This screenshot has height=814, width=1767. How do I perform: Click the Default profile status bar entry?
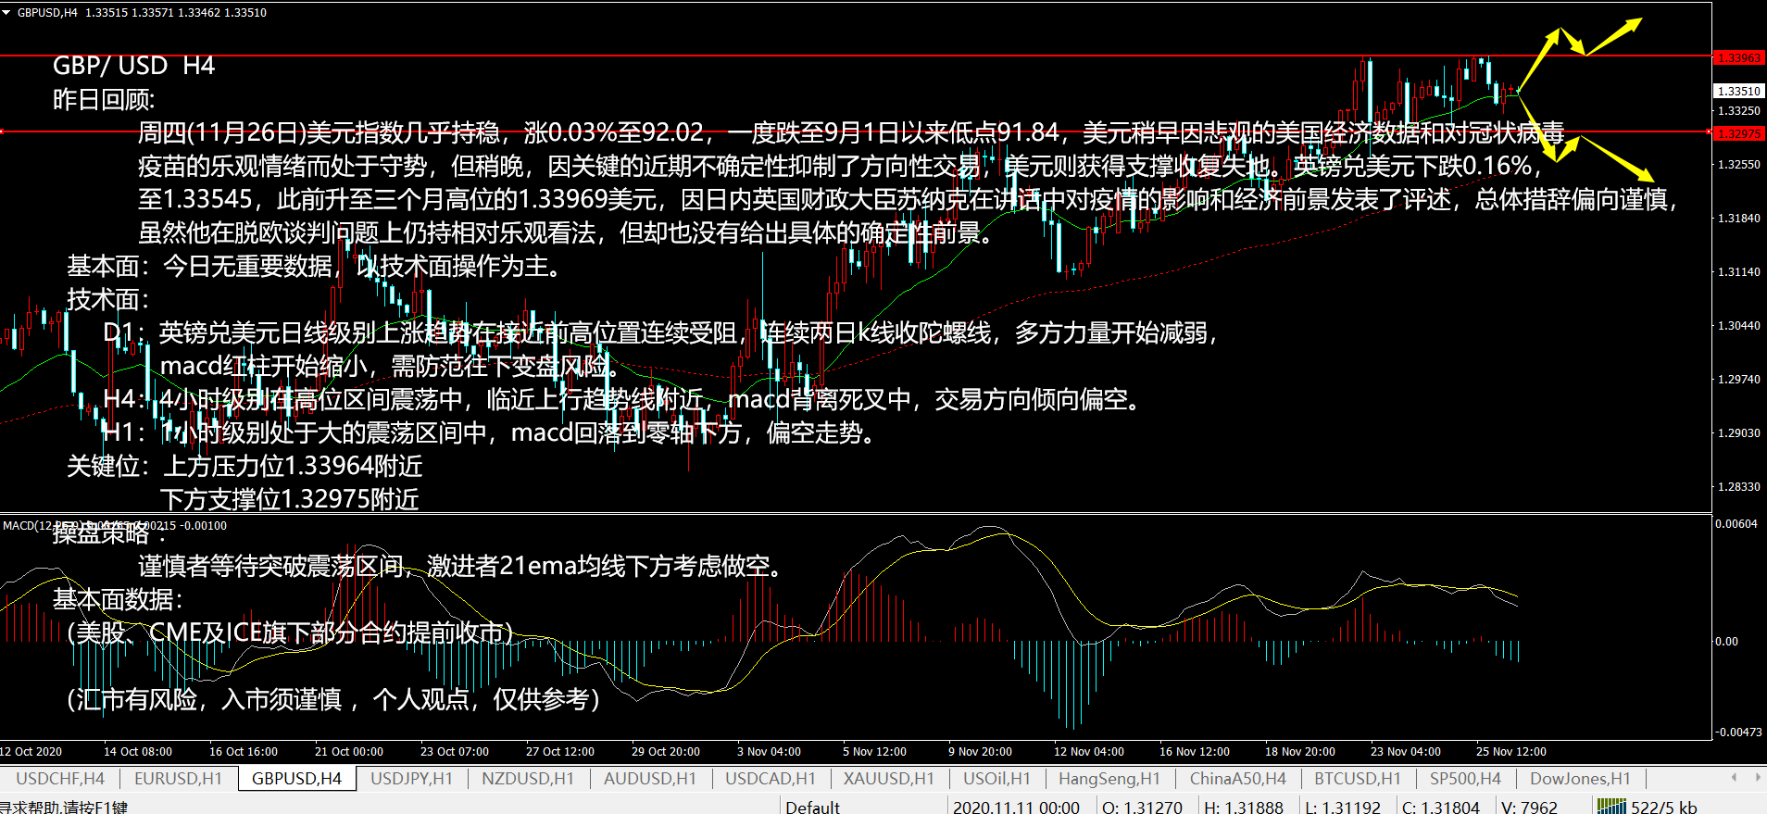812,807
